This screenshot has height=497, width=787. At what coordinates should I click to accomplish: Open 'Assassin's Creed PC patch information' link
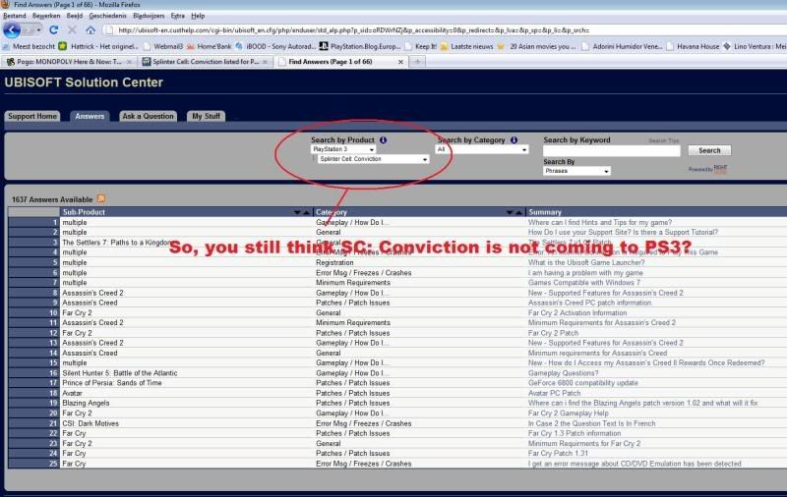coord(589,303)
